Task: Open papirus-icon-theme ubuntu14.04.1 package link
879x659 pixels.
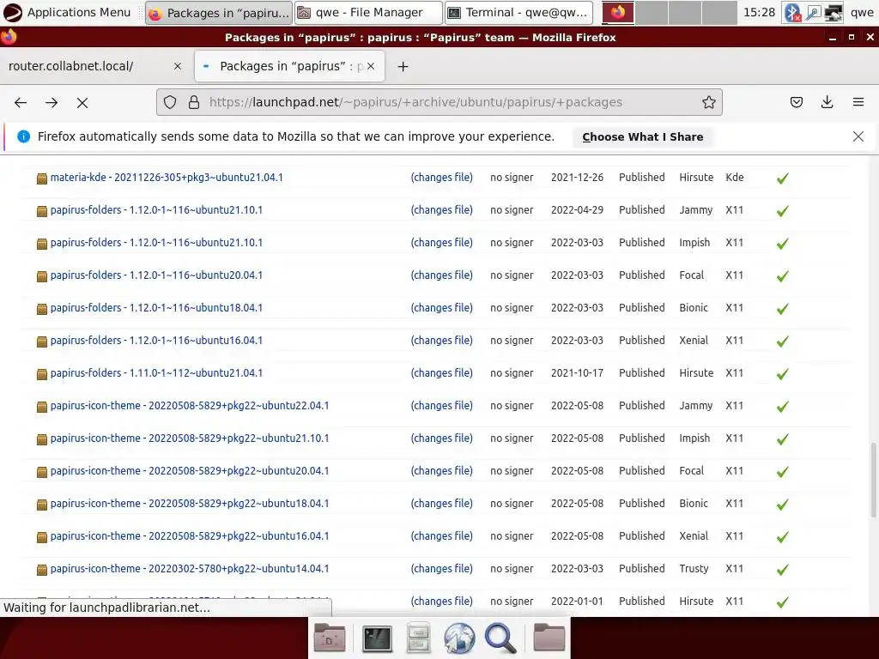Action: click(x=190, y=569)
